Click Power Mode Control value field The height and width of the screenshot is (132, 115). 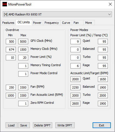23,74
